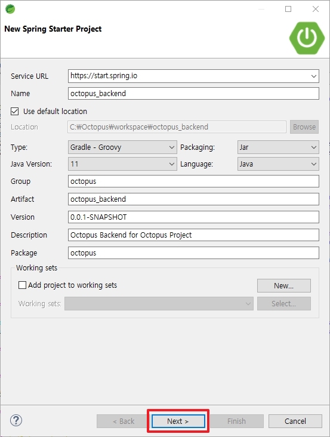Click the green Spring Boot power logo
Viewport: 330px width, 437px height.
pos(307,38)
